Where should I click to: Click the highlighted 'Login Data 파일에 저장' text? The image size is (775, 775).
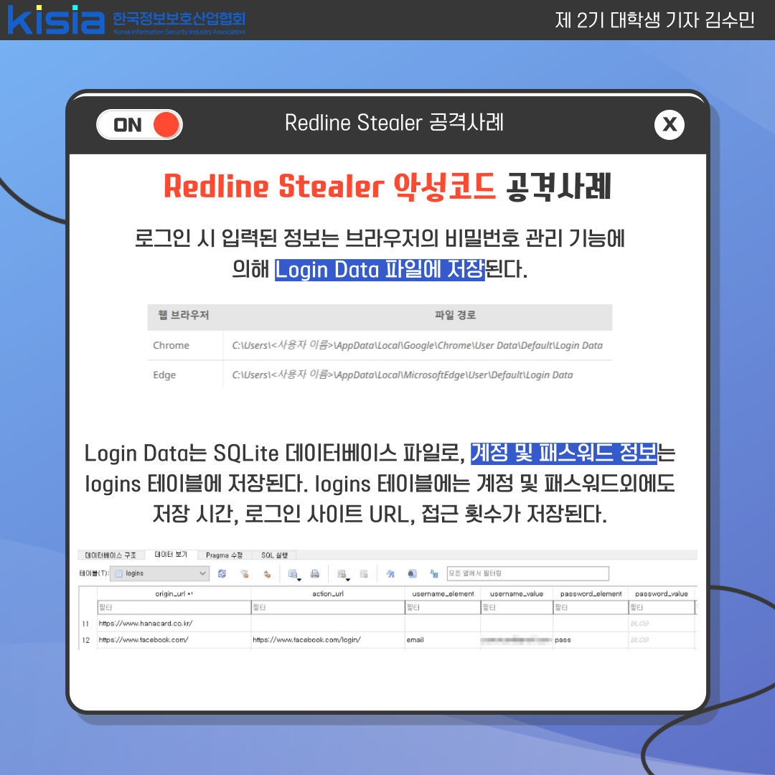click(x=380, y=270)
